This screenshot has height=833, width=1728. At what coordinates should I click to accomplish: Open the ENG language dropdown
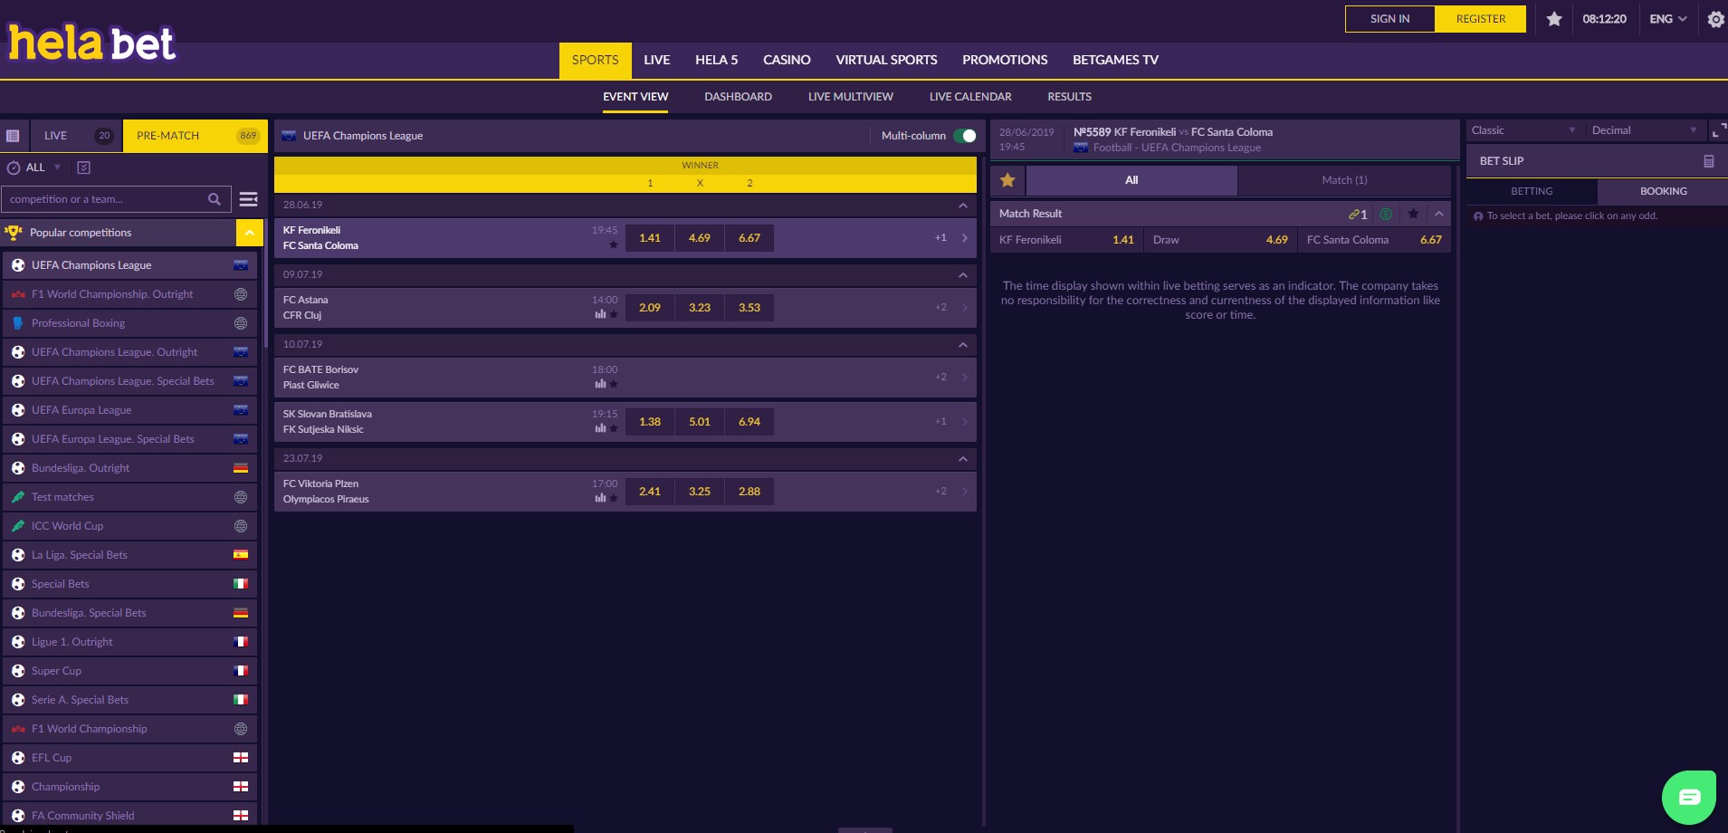coord(1668,19)
